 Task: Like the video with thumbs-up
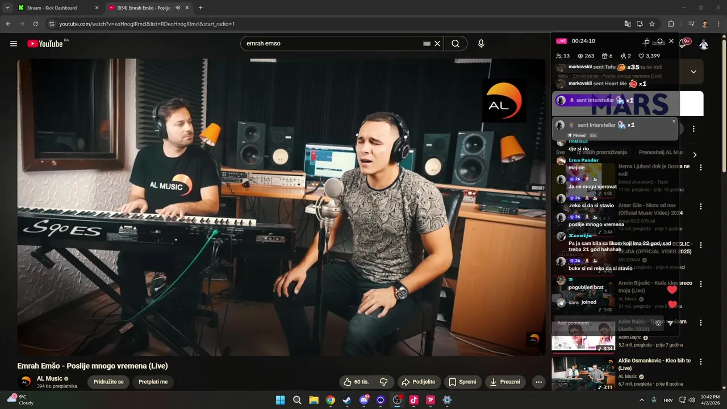pos(356,382)
